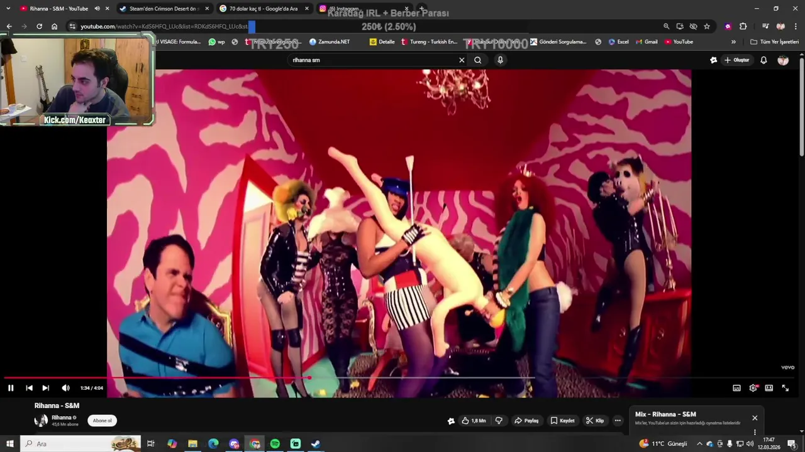Clear the rihanna sm search text
The image size is (805, 452).
point(462,60)
